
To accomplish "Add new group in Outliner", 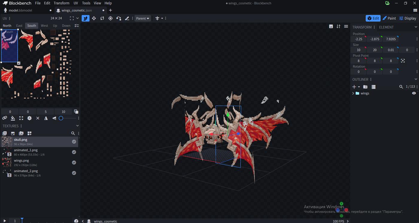I will click(365, 87).
